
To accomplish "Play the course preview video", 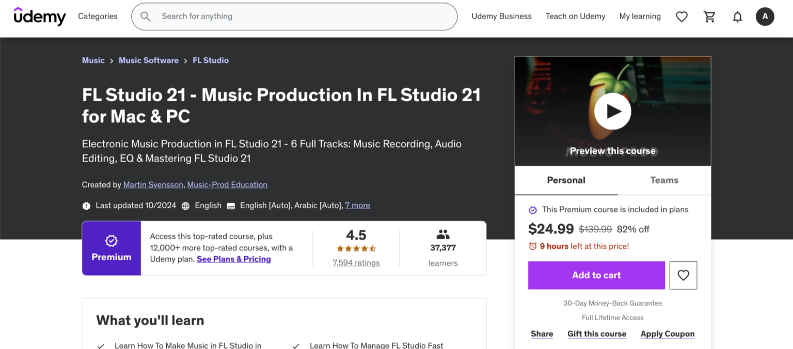I will (612, 110).
